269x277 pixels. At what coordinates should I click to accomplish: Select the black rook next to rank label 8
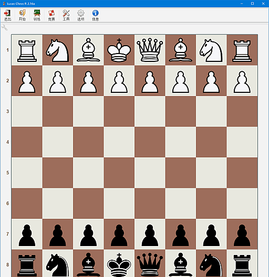27,265
